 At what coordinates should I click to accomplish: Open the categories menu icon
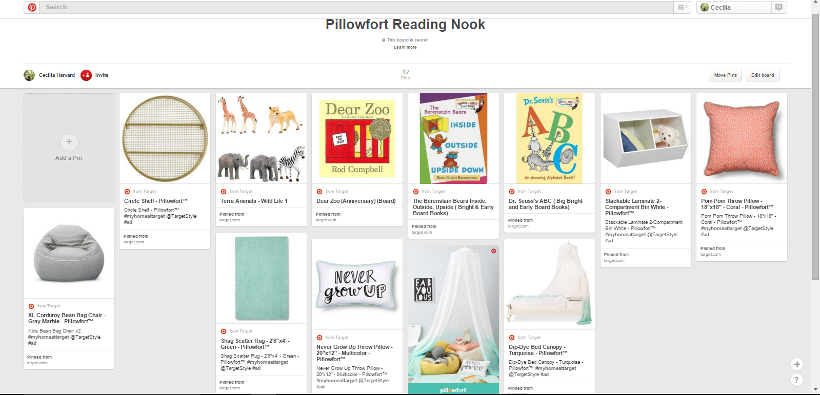point(682,7)
